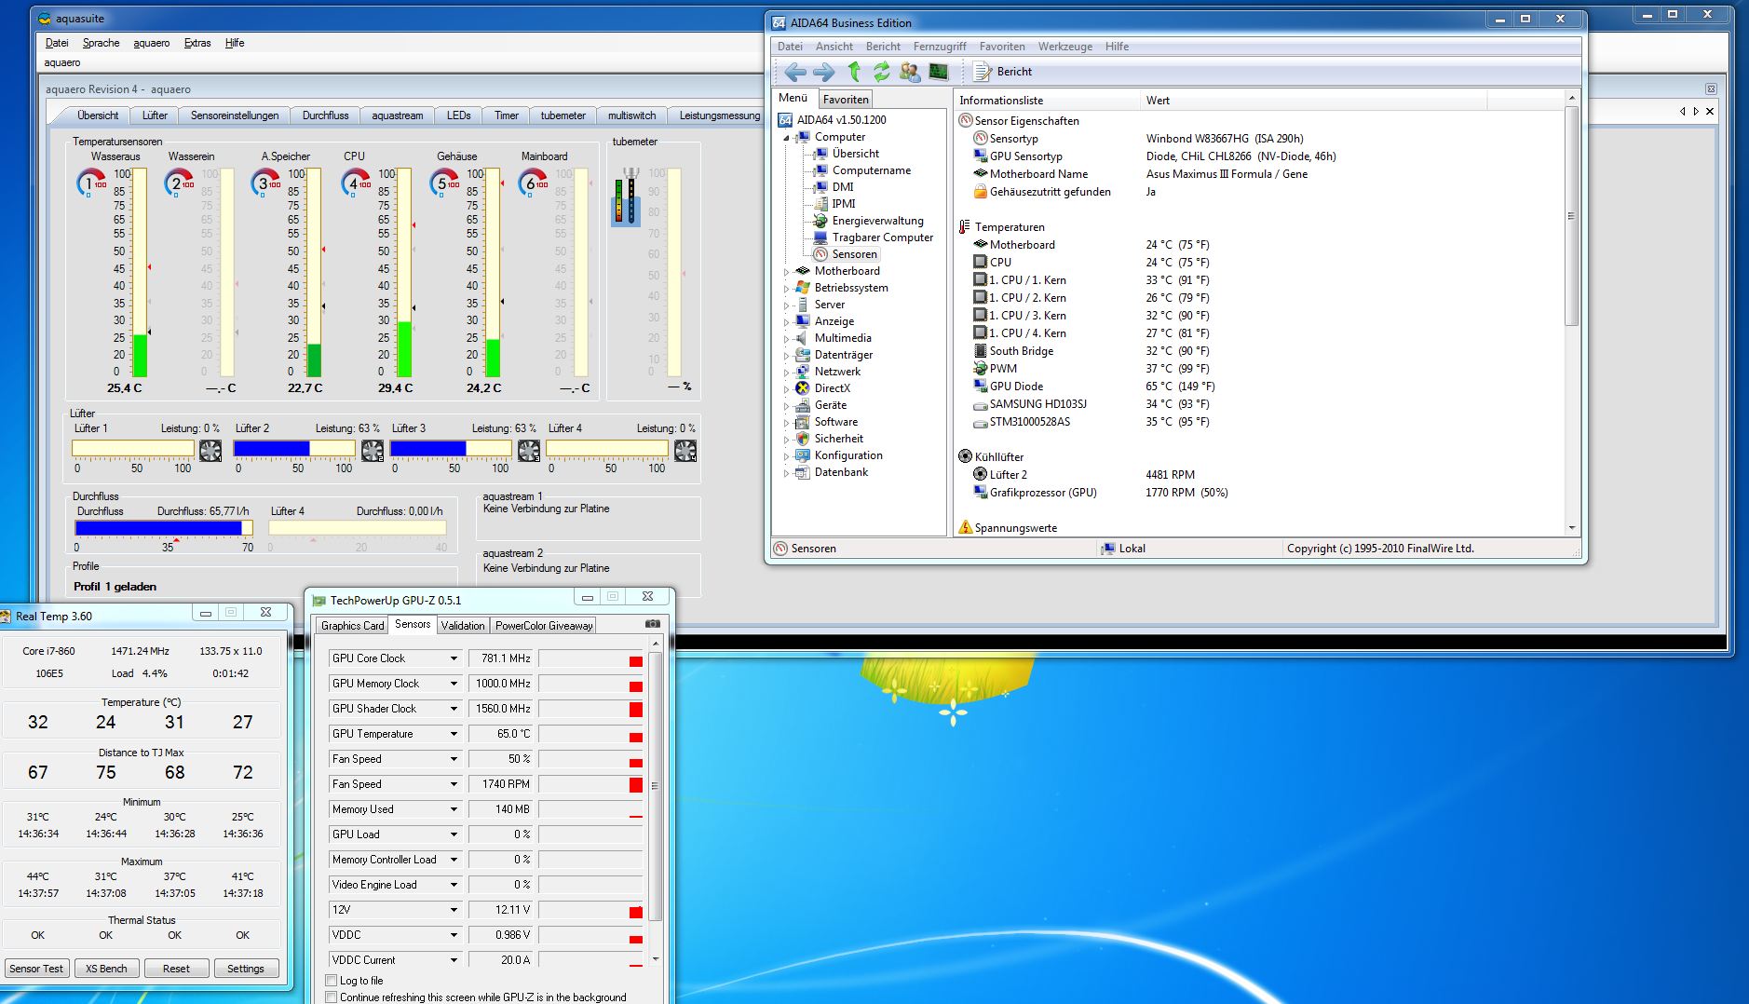Expand the Motherboard tree node
Viewport: 1749px width, 1004px height.
(x=786, y=272)
